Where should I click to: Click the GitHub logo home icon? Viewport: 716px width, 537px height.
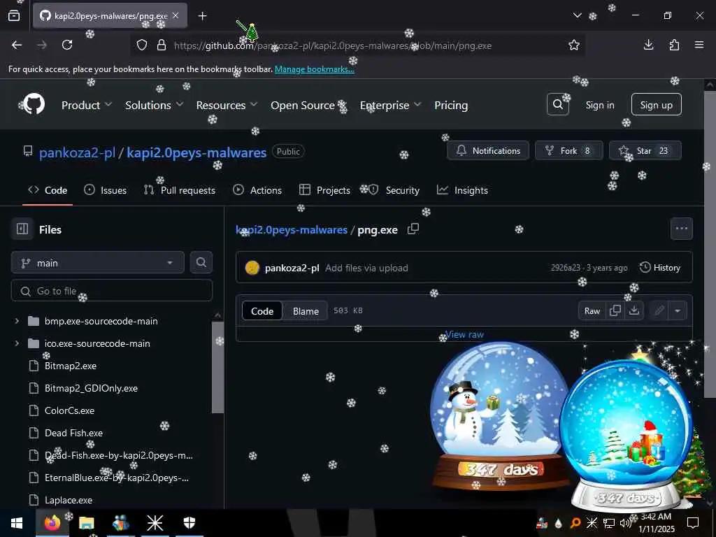pyautogui.click(x=34, y=105)
